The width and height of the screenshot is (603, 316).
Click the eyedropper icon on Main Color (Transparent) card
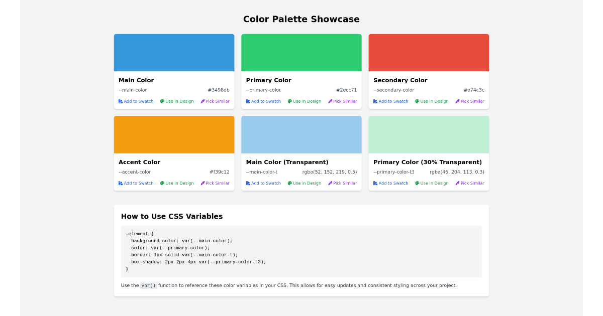pyautogui.click(x=330, y=183)
